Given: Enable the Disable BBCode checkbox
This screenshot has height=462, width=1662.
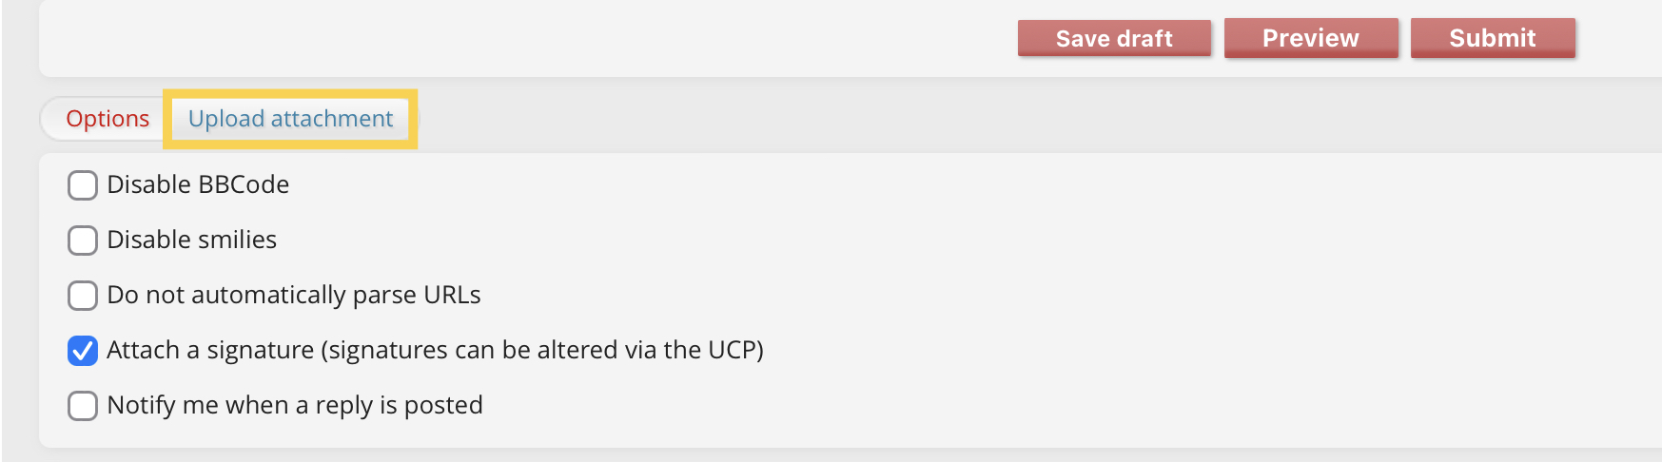Looking at the screenshot, I should (x=83, y=185).
